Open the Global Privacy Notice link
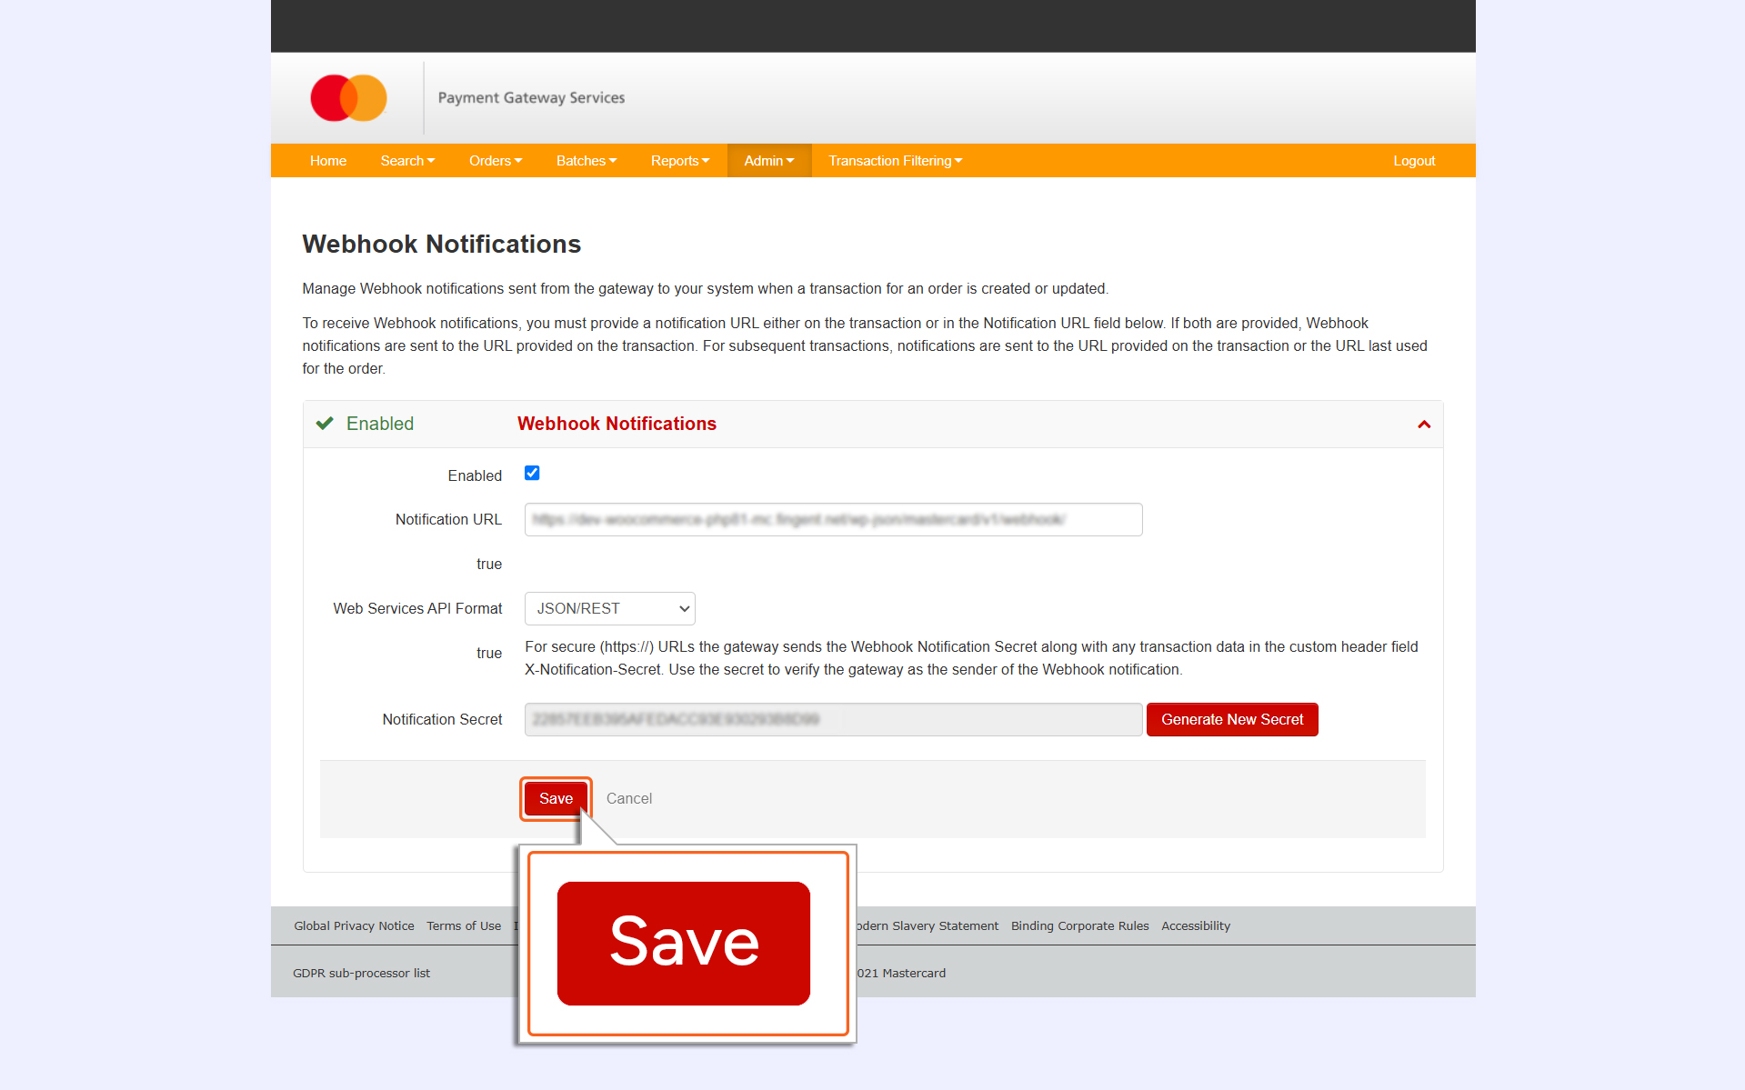 click(x=354, y=926)
